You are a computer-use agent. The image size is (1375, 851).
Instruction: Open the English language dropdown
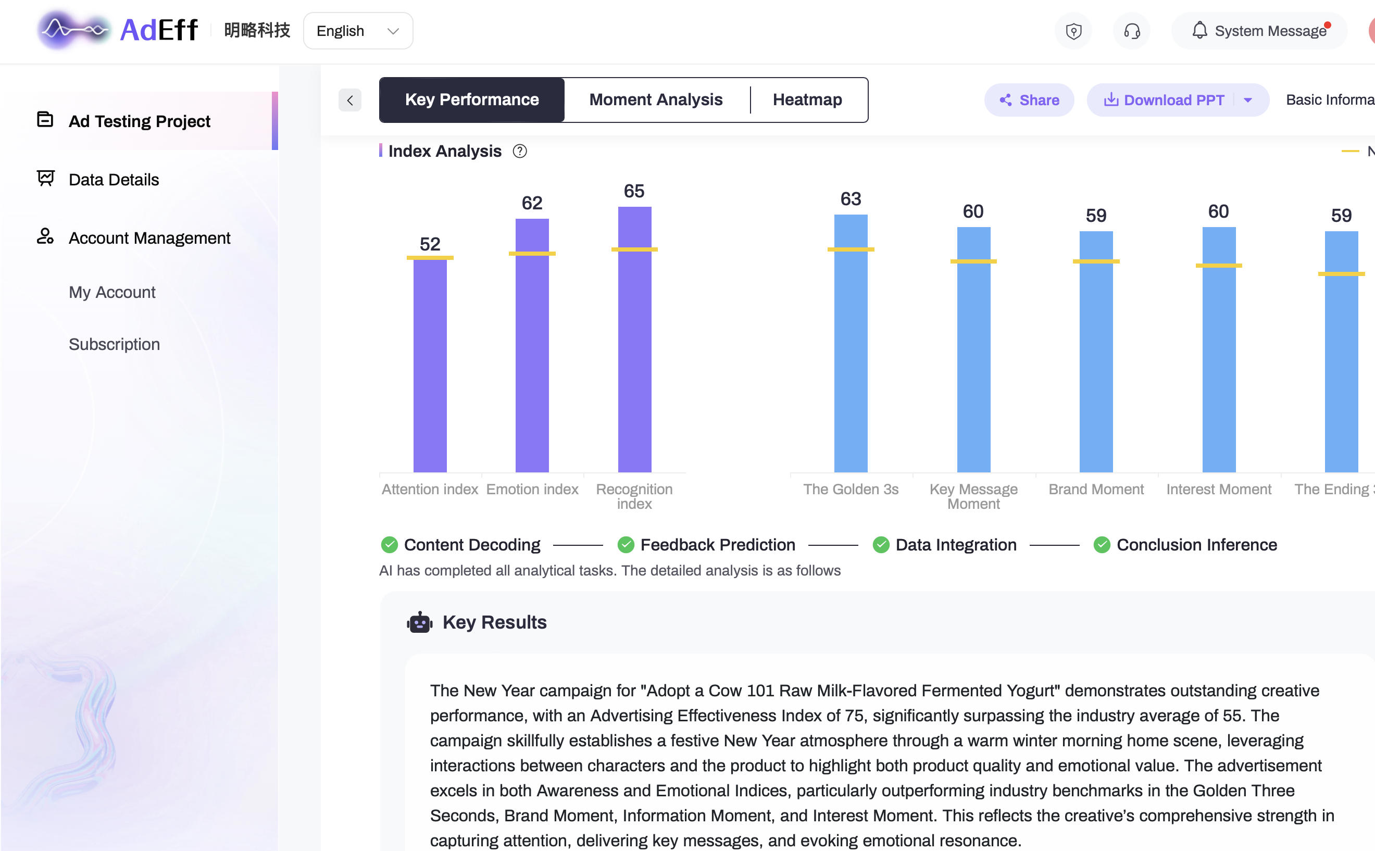[x=358, y=30]
